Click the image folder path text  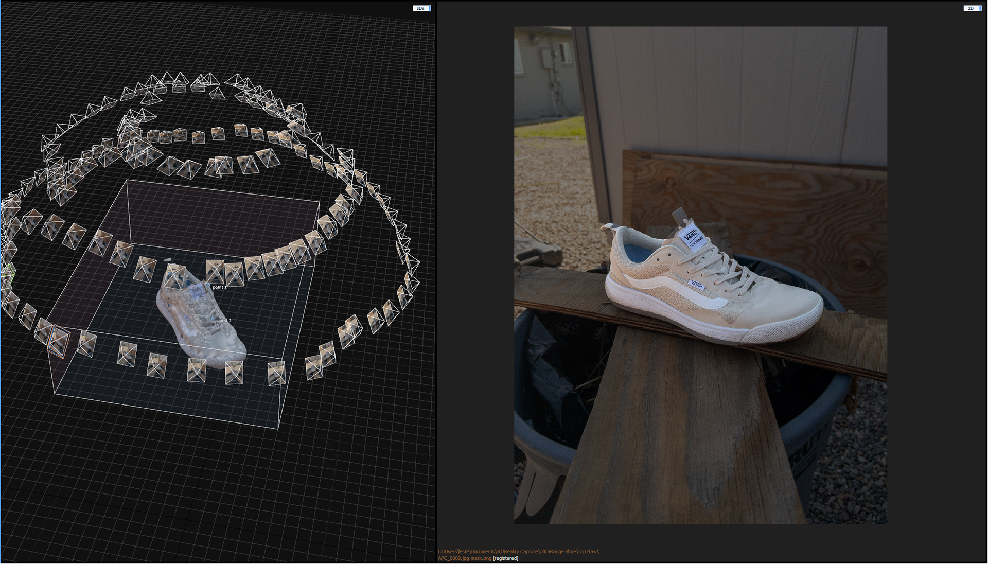[518, 552]
